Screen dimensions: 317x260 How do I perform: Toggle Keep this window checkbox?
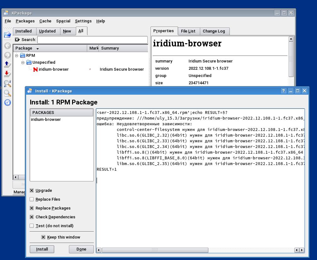tap(43, 237)
